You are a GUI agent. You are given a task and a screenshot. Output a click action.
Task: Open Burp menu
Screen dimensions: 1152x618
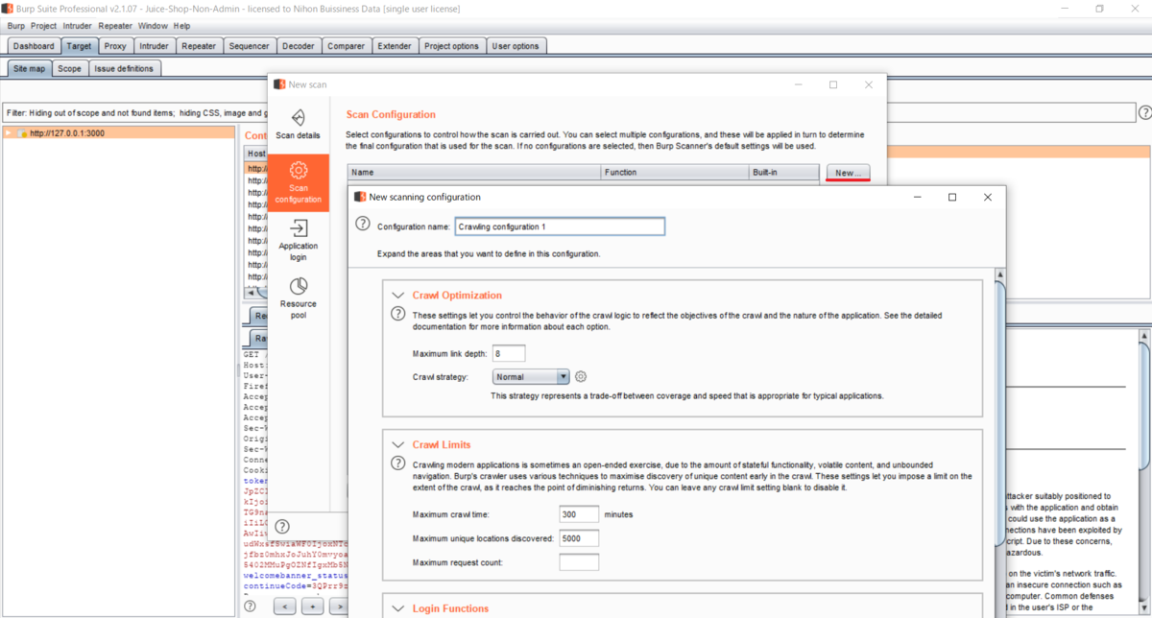(x=16, y=26)
